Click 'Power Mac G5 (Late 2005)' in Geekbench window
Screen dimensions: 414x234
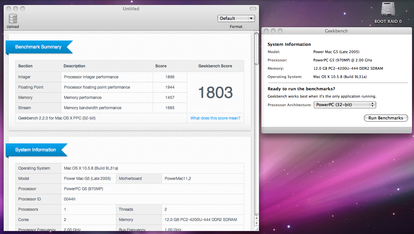click(336, 52)
